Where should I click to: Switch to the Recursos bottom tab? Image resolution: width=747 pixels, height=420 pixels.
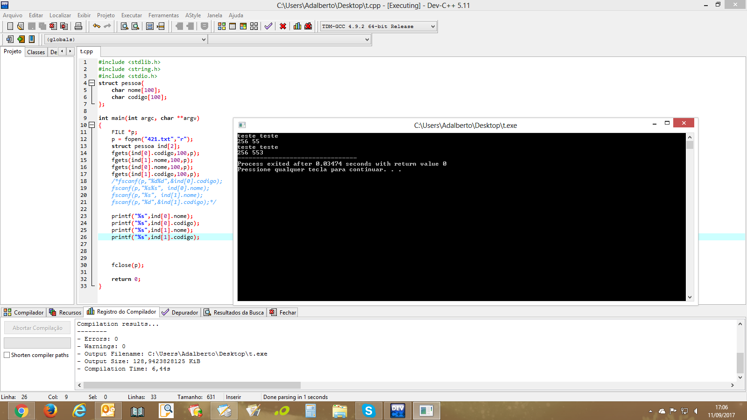click(65, 312)
